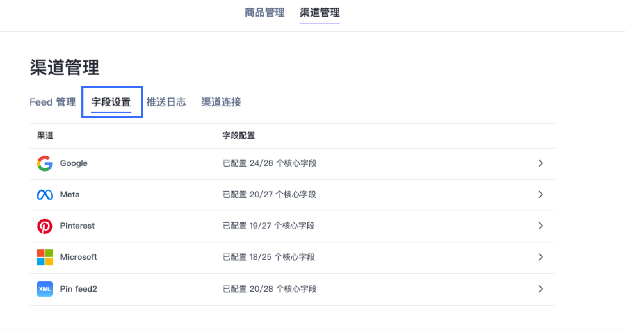Click the Microsoft four-color logo icon
This screenshot has height=330, width=625.
(45, 257)
